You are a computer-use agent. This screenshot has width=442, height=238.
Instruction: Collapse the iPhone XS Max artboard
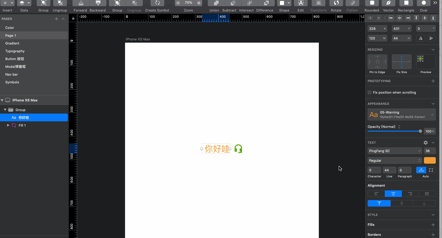(2, 100)
